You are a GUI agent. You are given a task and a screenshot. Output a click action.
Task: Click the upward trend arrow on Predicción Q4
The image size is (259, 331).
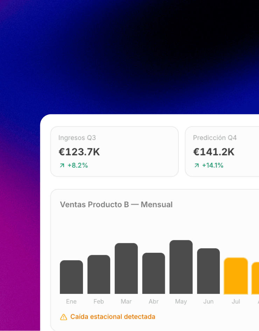click(x=197, y=165)
